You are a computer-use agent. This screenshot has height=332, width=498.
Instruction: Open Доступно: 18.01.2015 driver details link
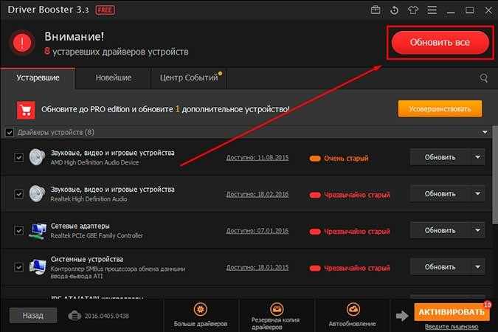tap(257, 267)
